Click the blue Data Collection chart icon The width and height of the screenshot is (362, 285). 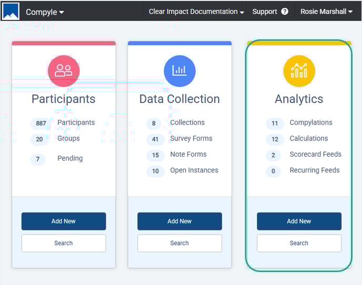click(x=179, y=70)
